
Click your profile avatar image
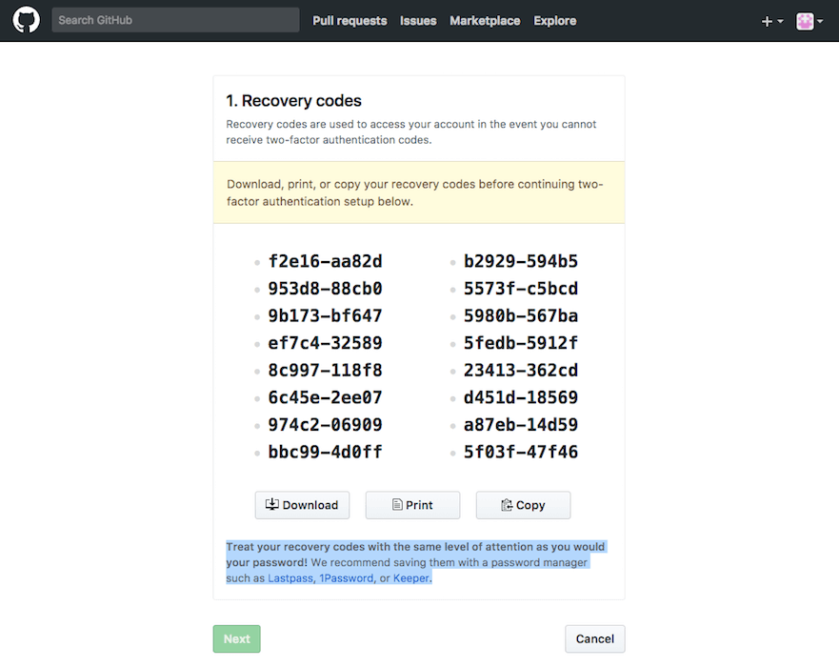tap(805, 20)
